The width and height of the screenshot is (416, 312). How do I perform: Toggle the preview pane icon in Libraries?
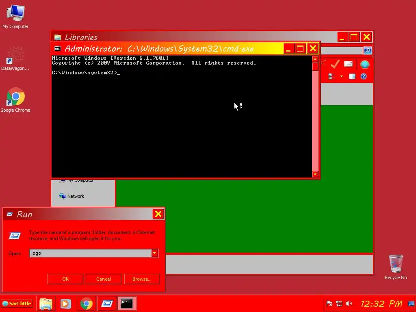tap(352, 76)
